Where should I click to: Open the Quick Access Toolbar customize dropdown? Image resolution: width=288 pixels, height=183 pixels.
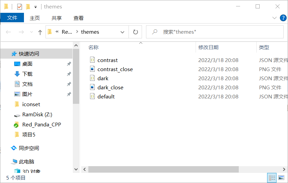[x=35, y=7]
